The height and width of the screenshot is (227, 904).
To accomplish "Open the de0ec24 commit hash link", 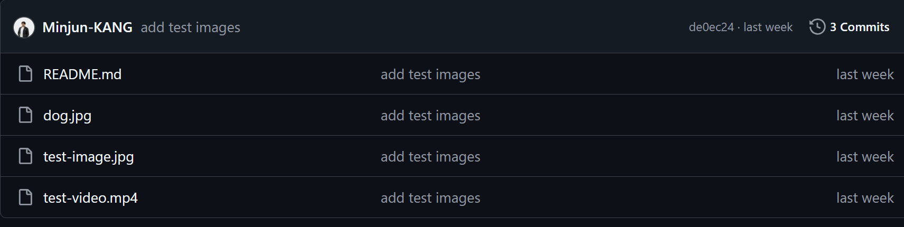I will pos(711,27).
